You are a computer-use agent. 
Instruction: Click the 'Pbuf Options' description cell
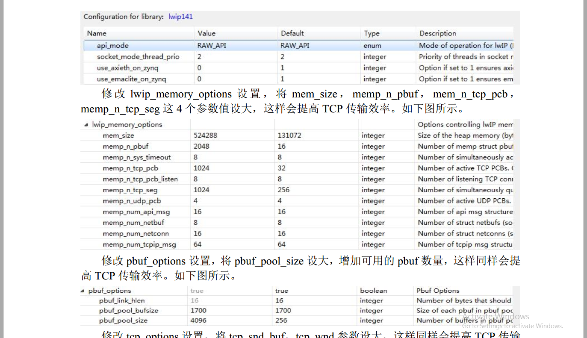tap(438, 291)
